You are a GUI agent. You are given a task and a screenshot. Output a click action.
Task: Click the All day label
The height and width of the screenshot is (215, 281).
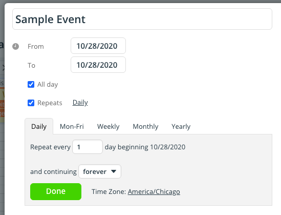click(48, 85)
